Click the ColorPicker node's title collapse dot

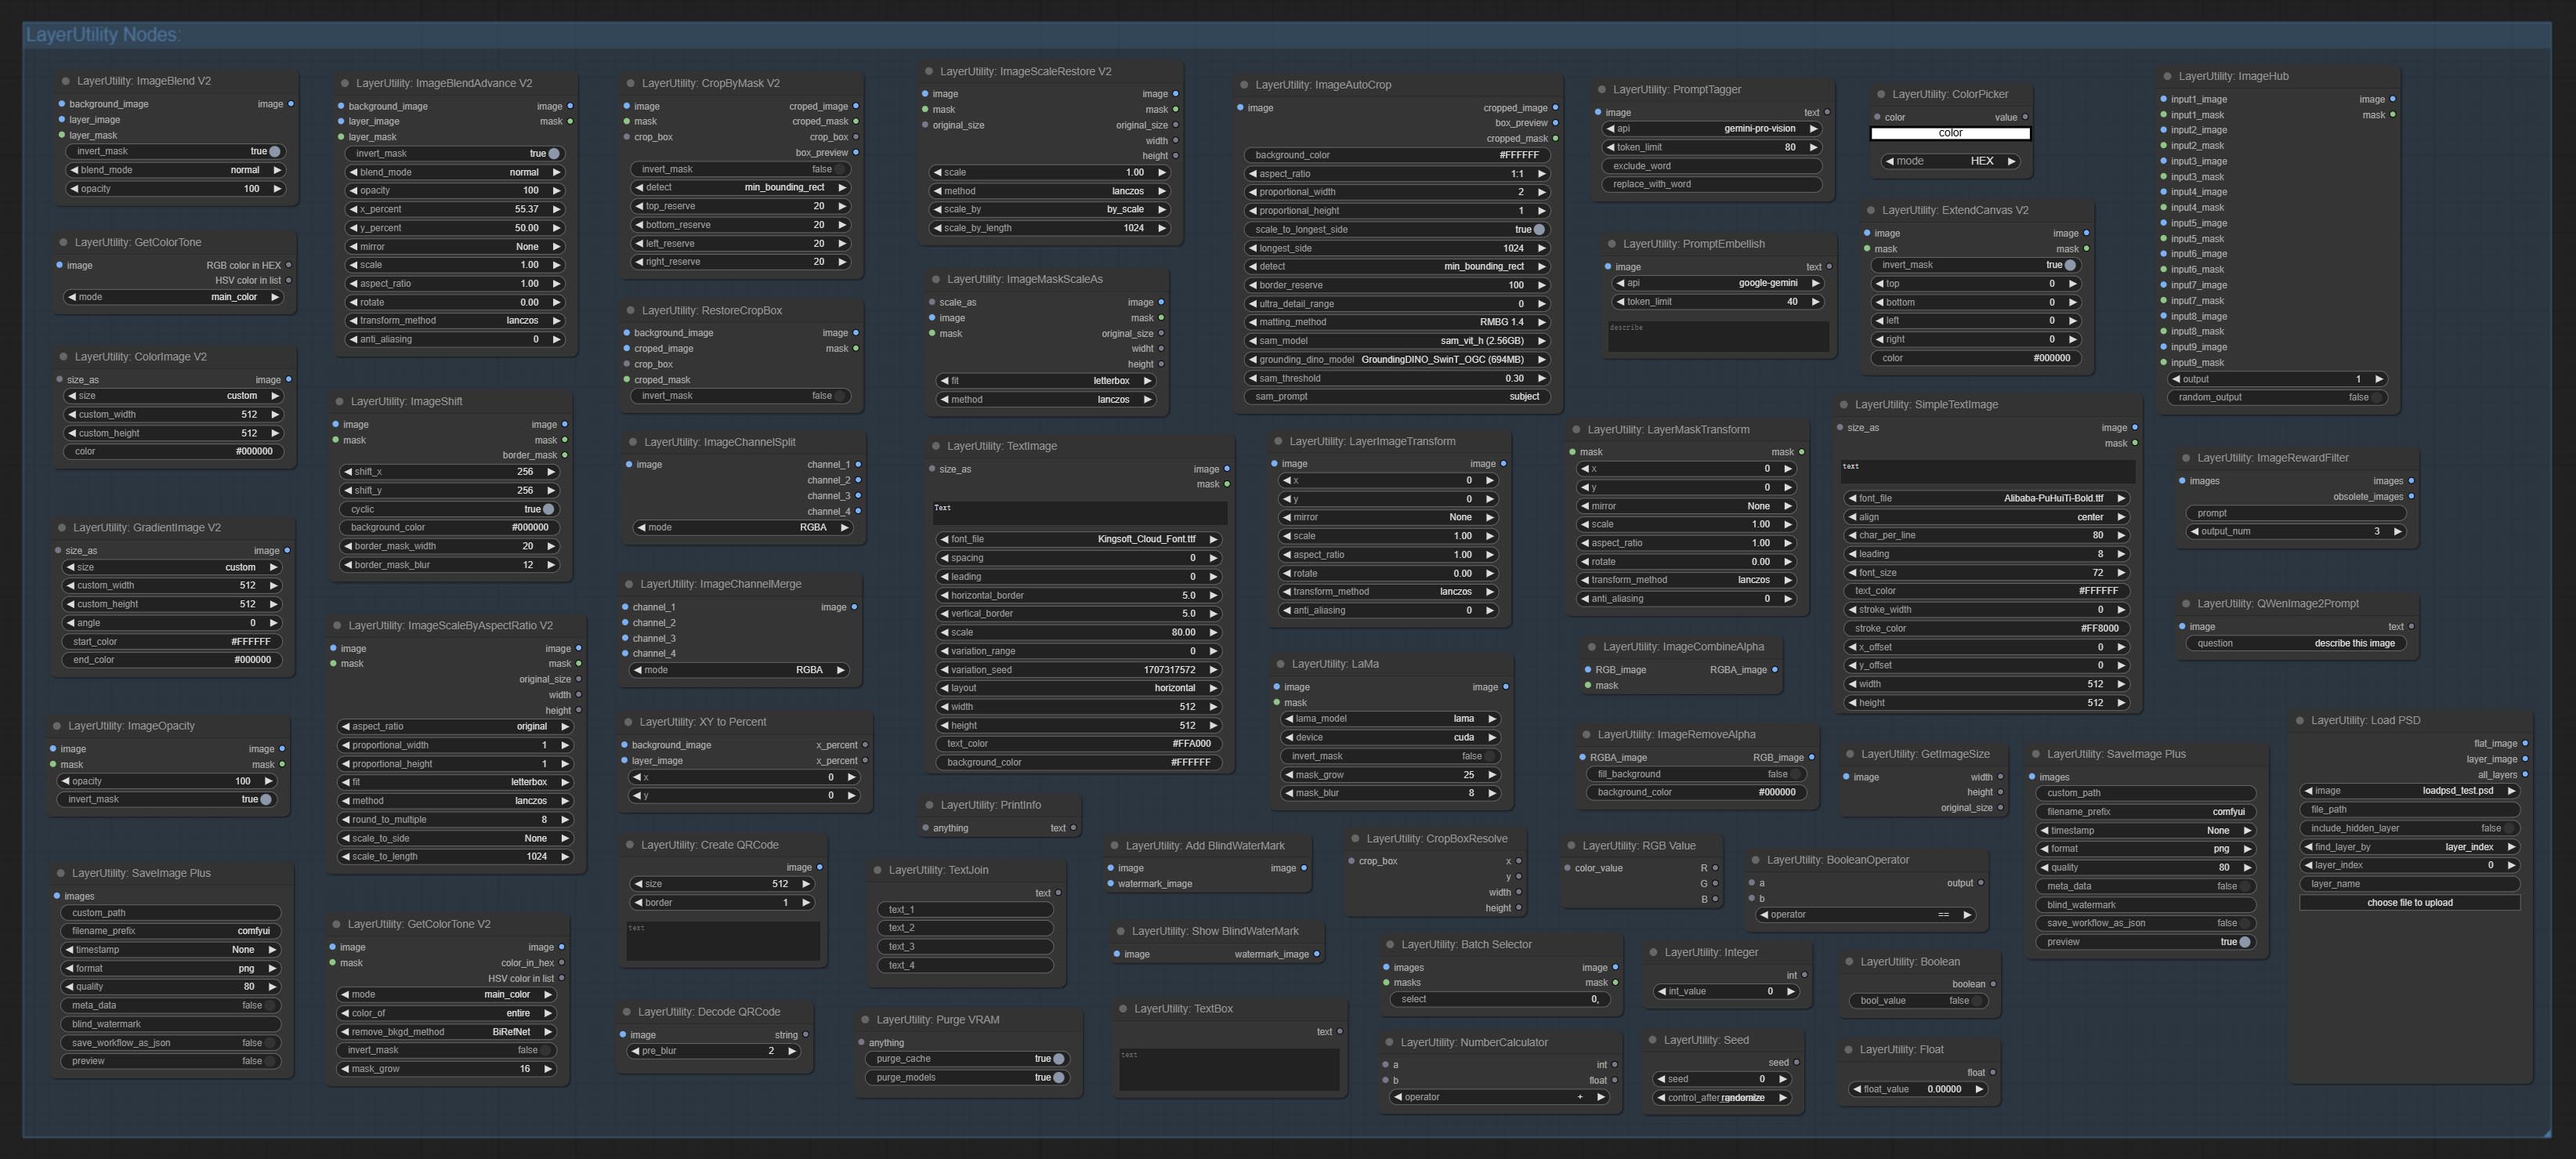point(1881,94)
